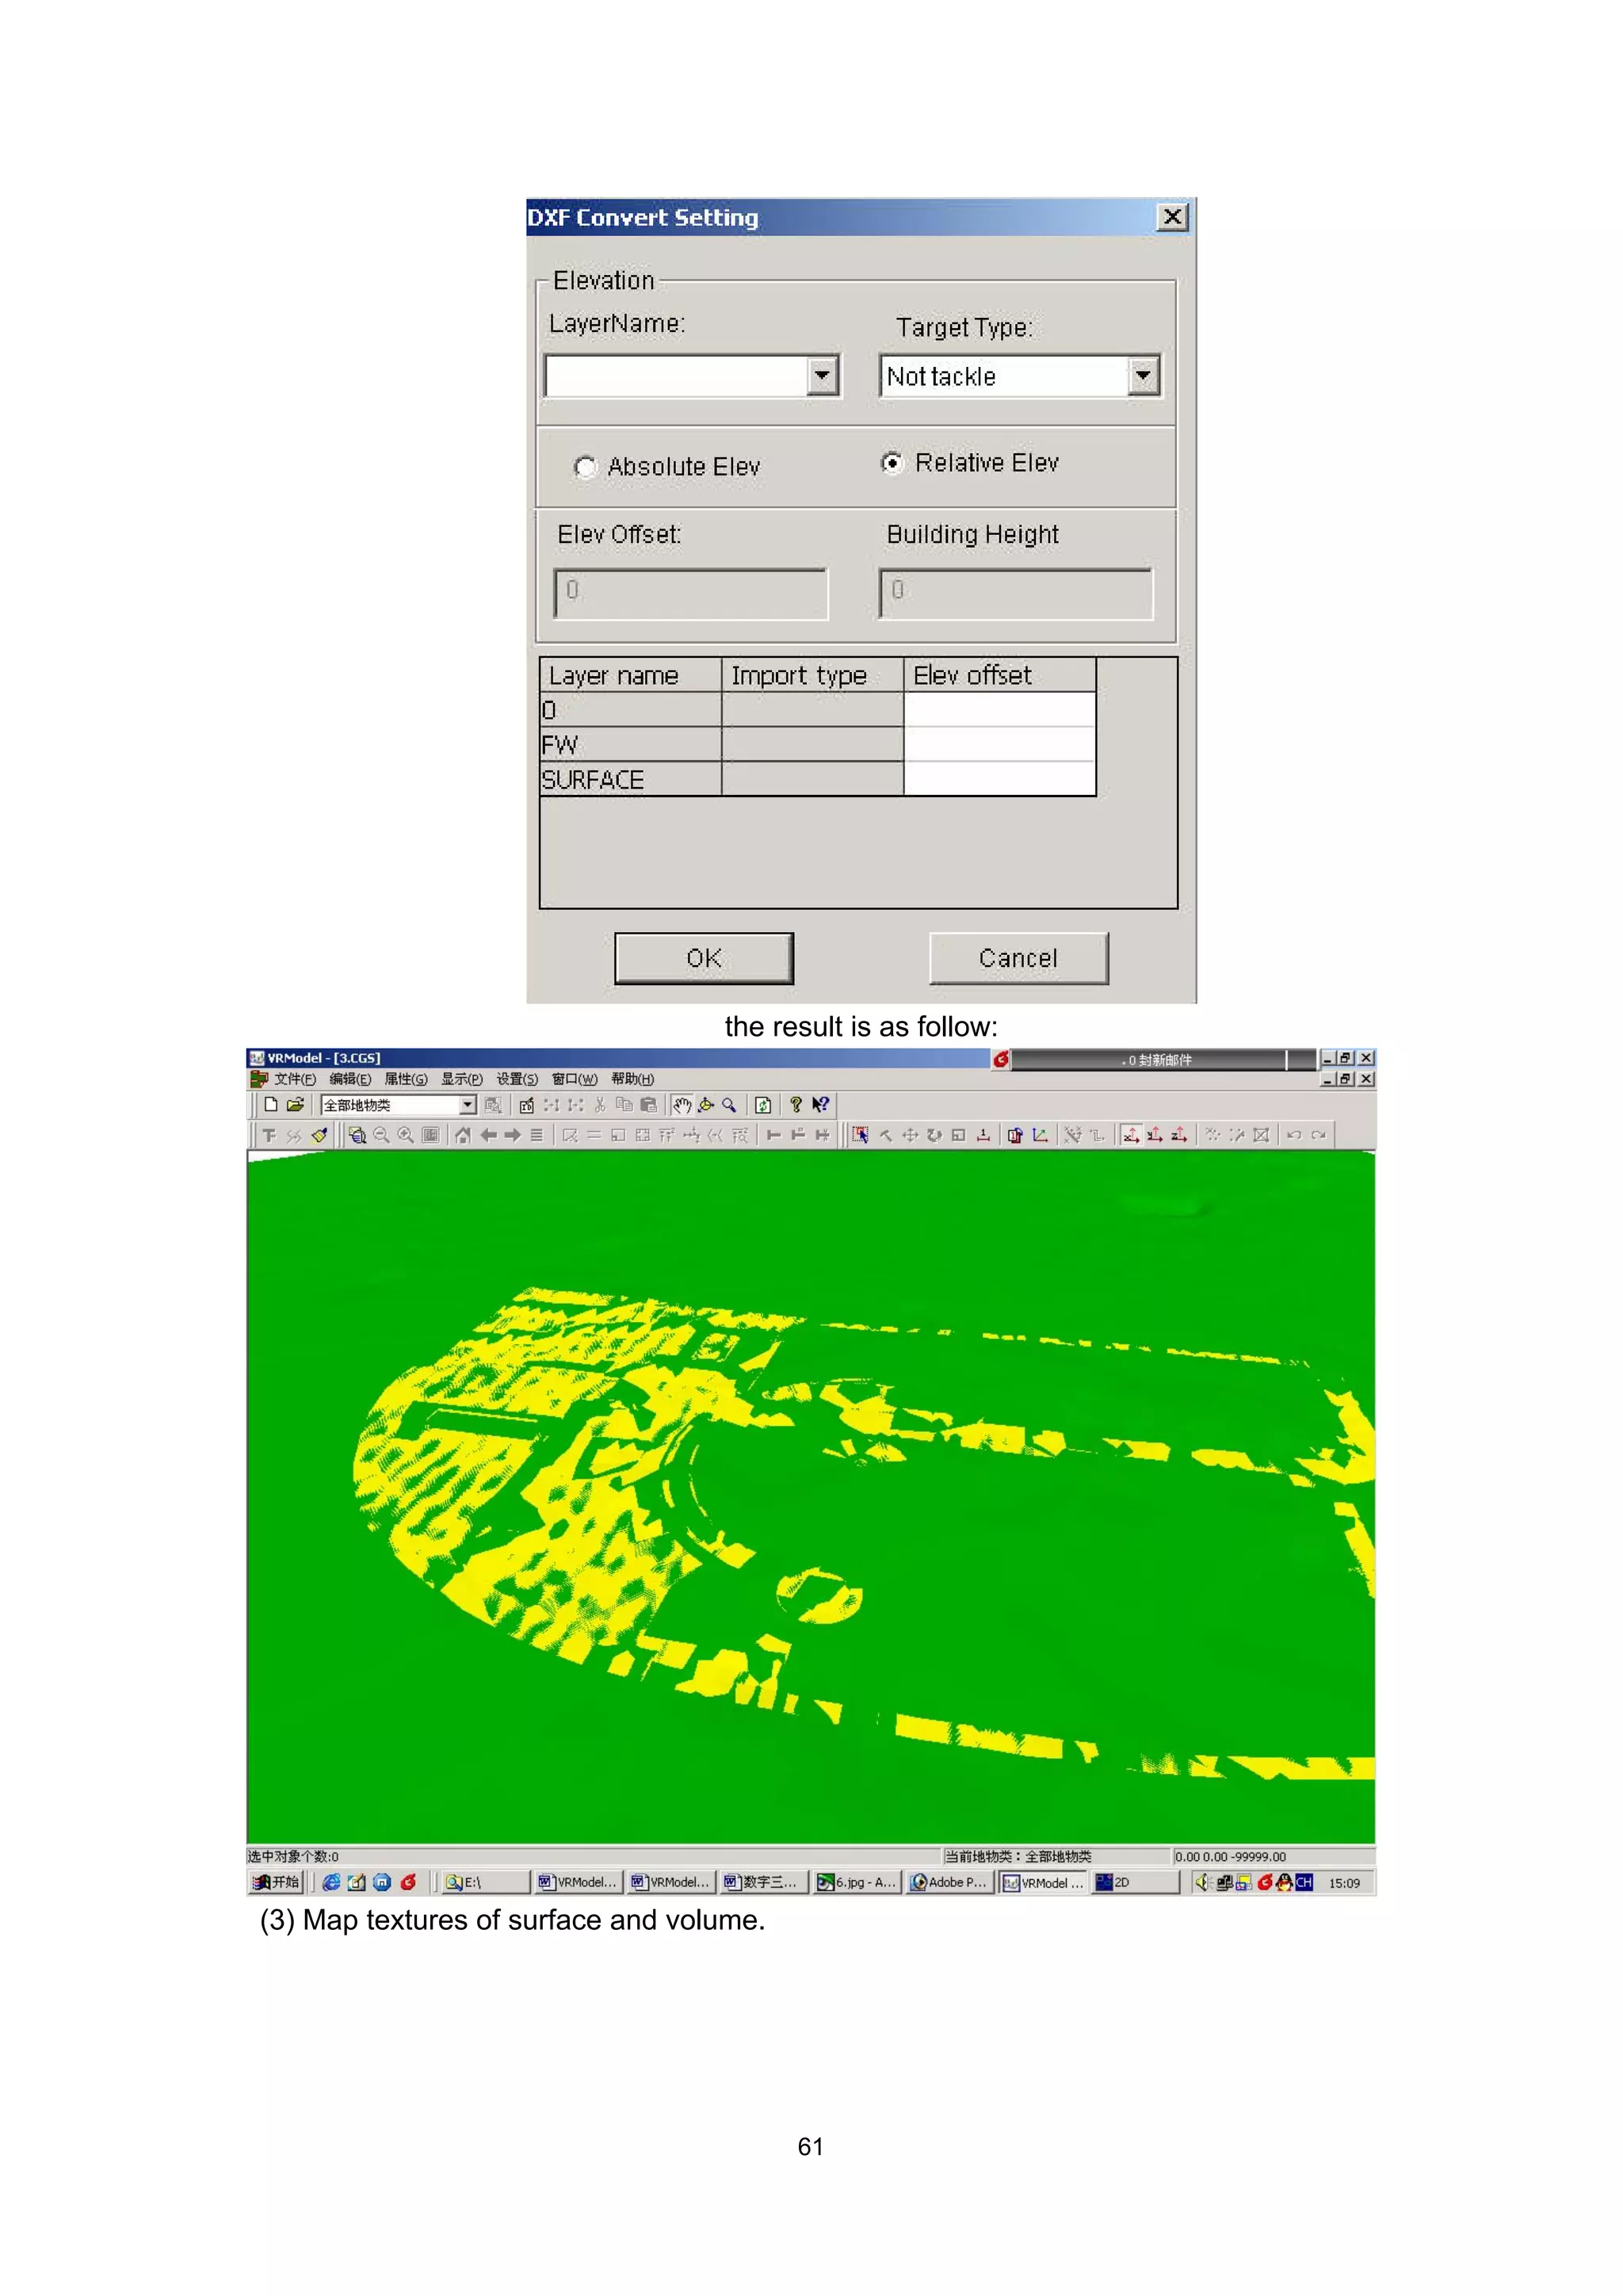Open the 窗口(W) menu
Image resolution: width=1623 pixels, height=2296 pixels.
pyautogui.click(x=574, y=1079)
